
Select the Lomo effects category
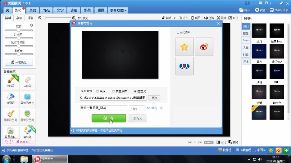246,40
